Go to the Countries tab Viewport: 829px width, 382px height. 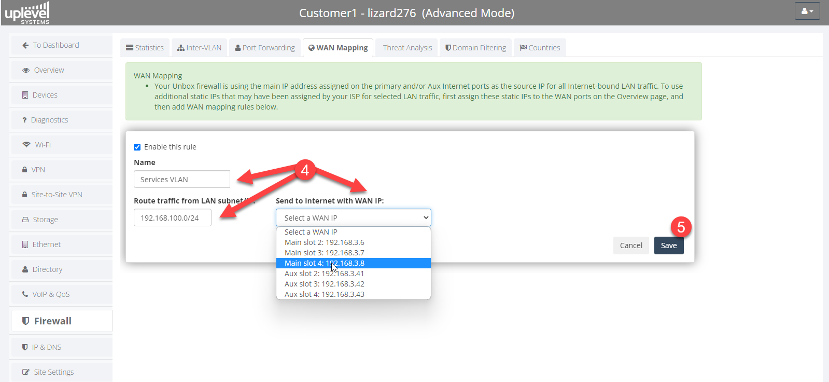tap(540, 48)
